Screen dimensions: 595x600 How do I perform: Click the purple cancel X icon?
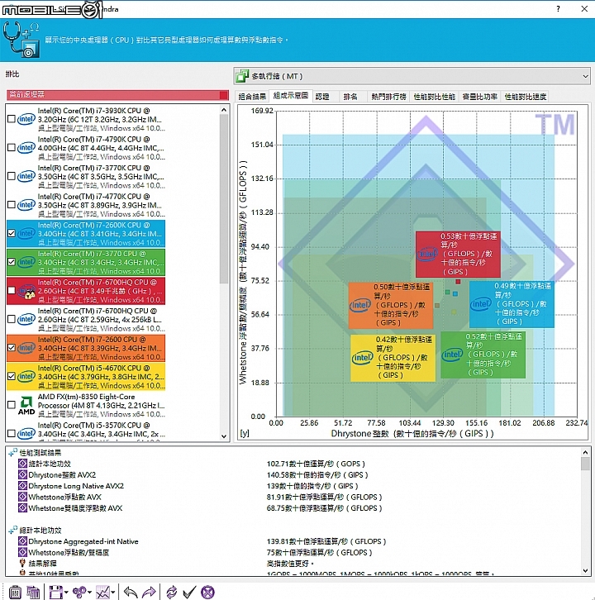207,592
